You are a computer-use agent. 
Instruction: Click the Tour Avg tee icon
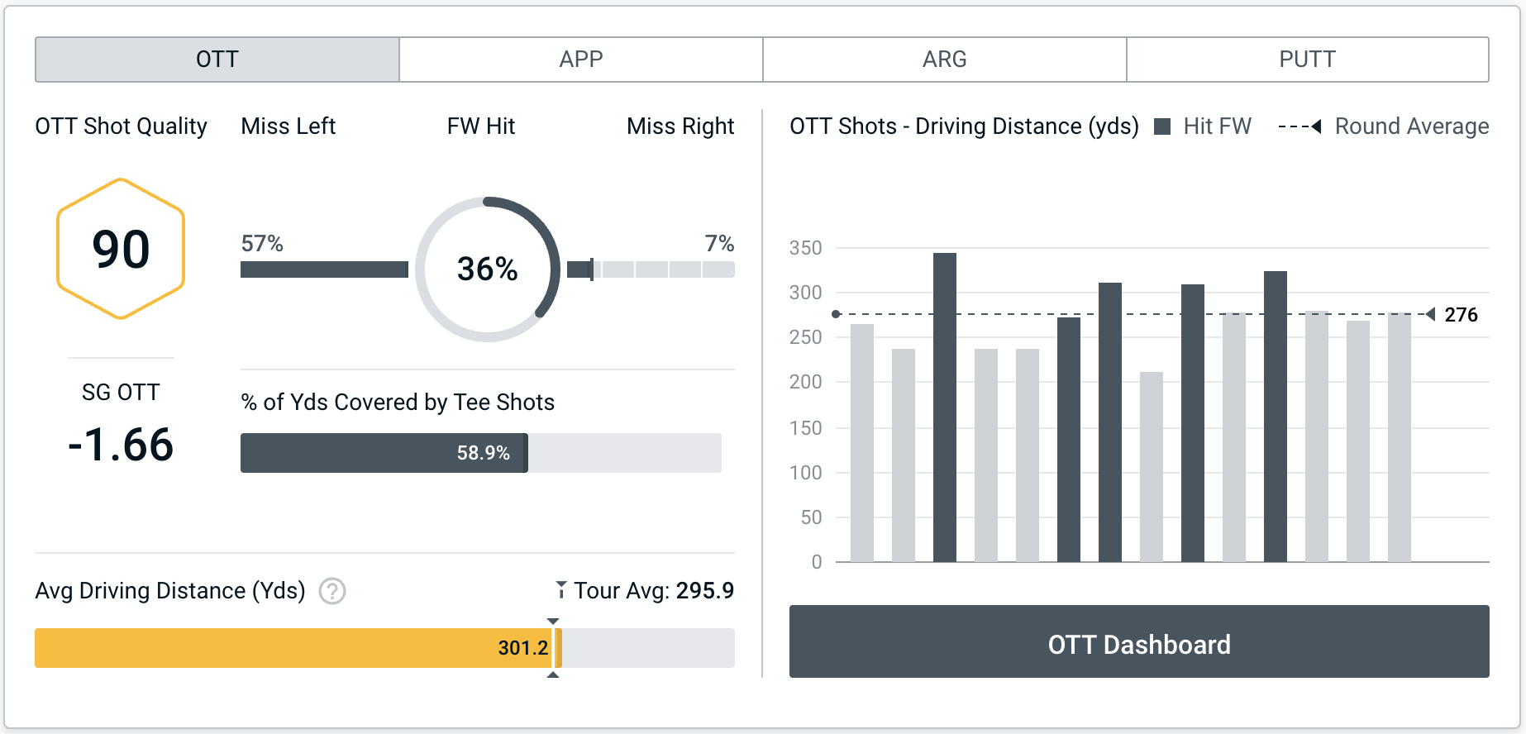coord(560,589)
